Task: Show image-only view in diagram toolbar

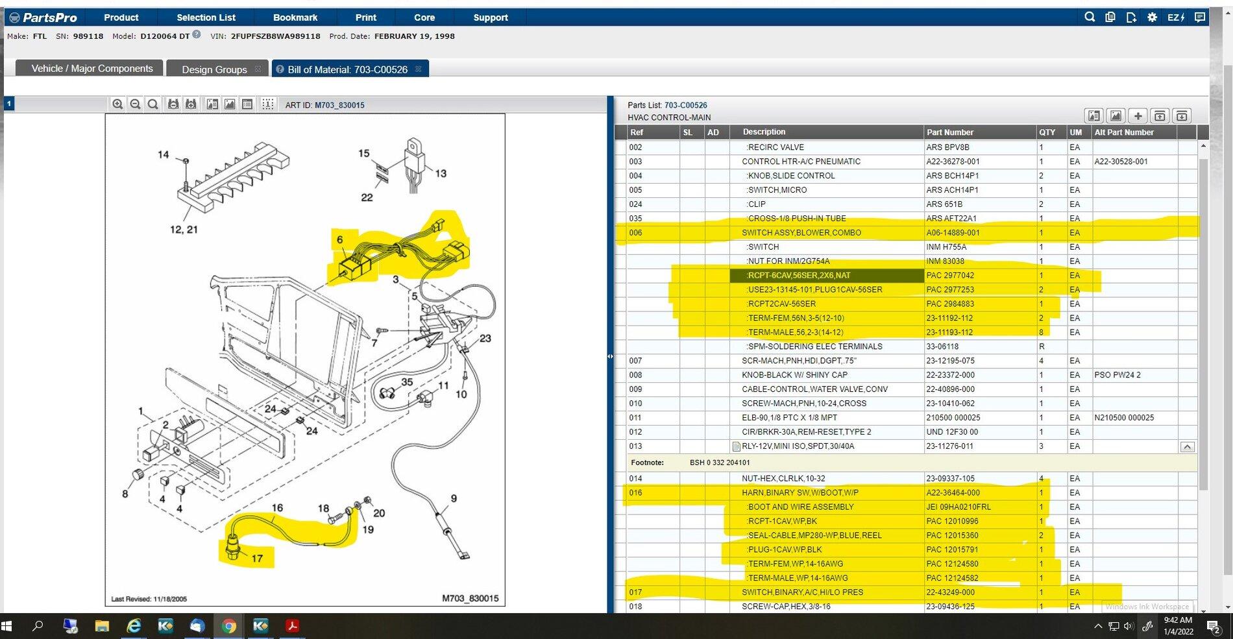Action: pos(230,104)
